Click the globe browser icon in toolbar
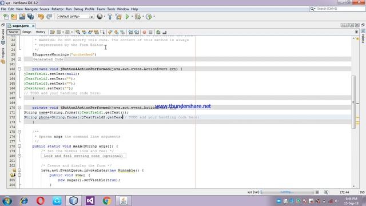Viewport: 366px width, 206px height. 100,17
